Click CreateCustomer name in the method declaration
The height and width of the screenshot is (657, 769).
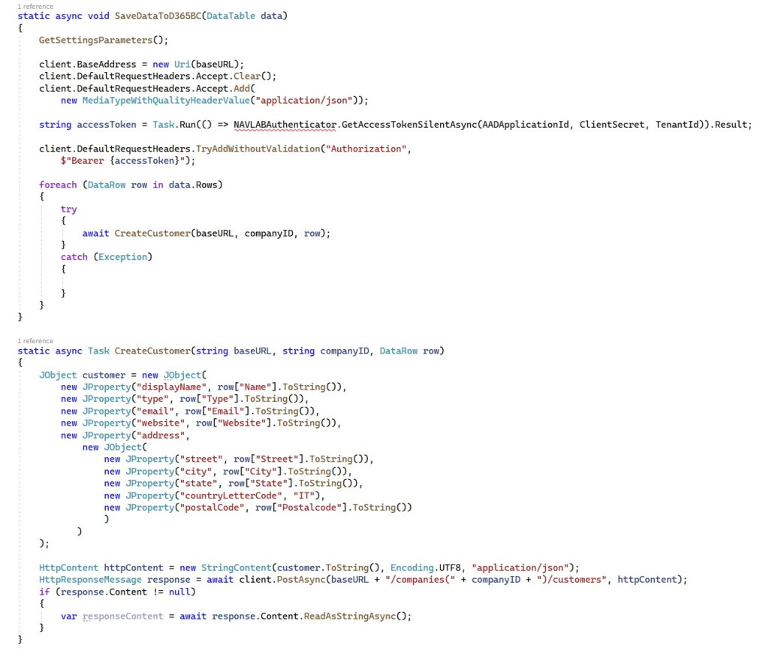[x=152, y=351]
